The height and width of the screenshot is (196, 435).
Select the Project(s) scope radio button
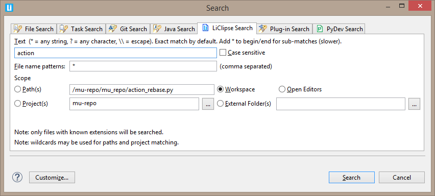(18, 104)
